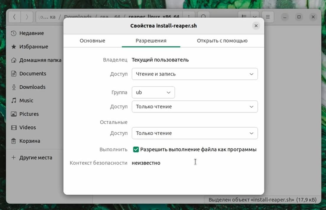This screenshot has width=326, height=210.
Task: Click the Избранные star icon
Action: 14,47
